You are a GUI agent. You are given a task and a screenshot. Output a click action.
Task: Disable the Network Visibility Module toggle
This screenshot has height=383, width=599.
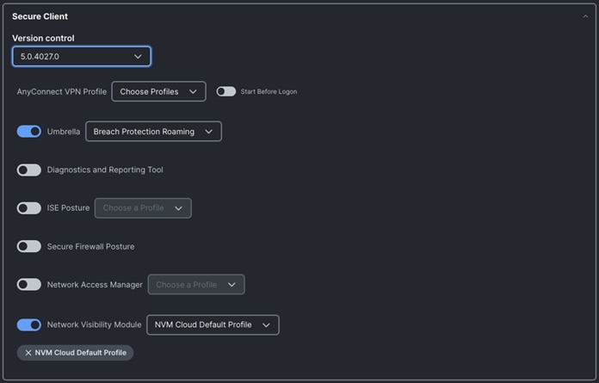click(x=29, y=324)
